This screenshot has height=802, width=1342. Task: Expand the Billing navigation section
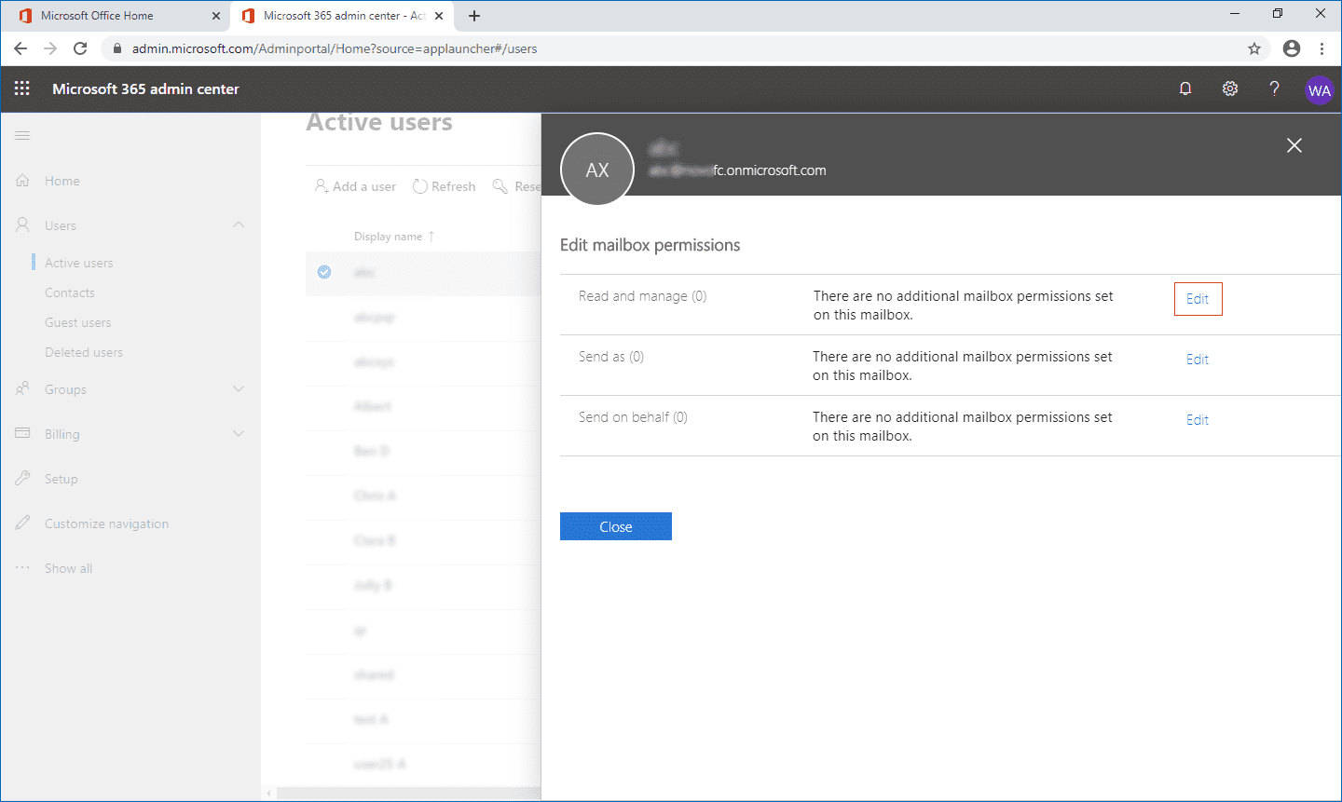239,434
